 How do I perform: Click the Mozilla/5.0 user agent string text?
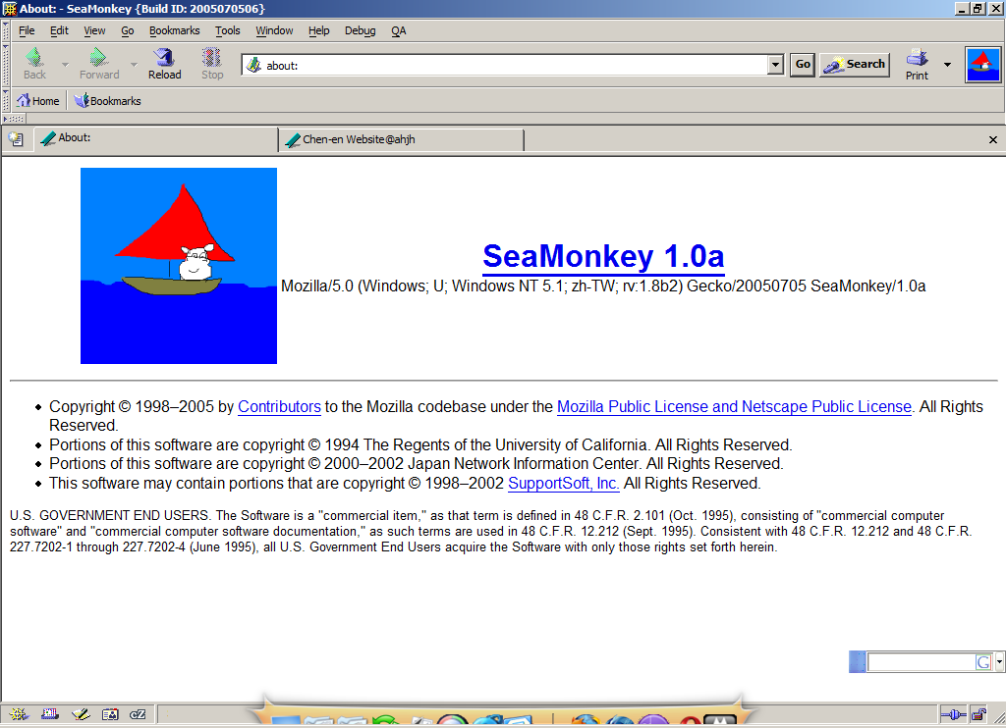603,286
